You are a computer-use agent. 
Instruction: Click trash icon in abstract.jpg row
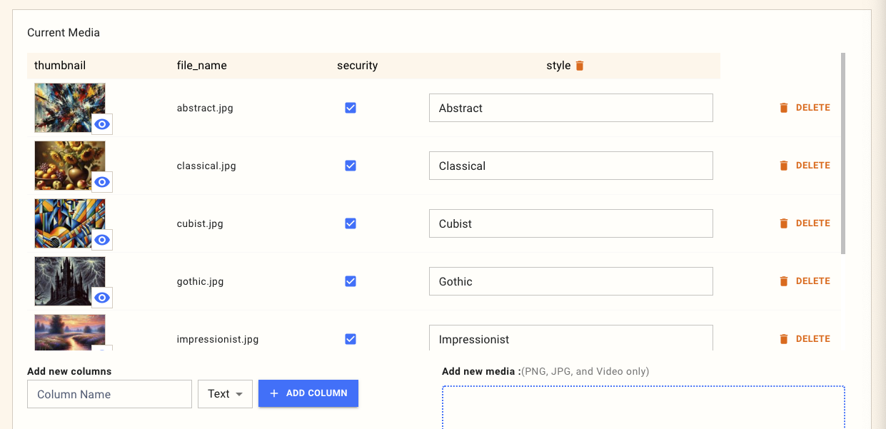click(783, 108)
